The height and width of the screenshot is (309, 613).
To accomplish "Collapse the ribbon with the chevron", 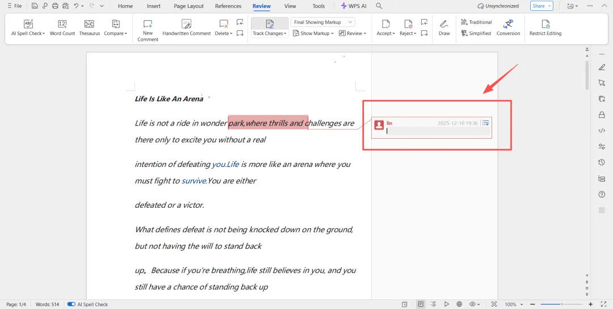I will tap(603, 6).
